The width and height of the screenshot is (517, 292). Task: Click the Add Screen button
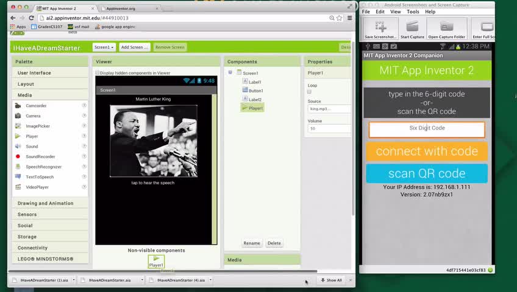(x=135, y=47)
